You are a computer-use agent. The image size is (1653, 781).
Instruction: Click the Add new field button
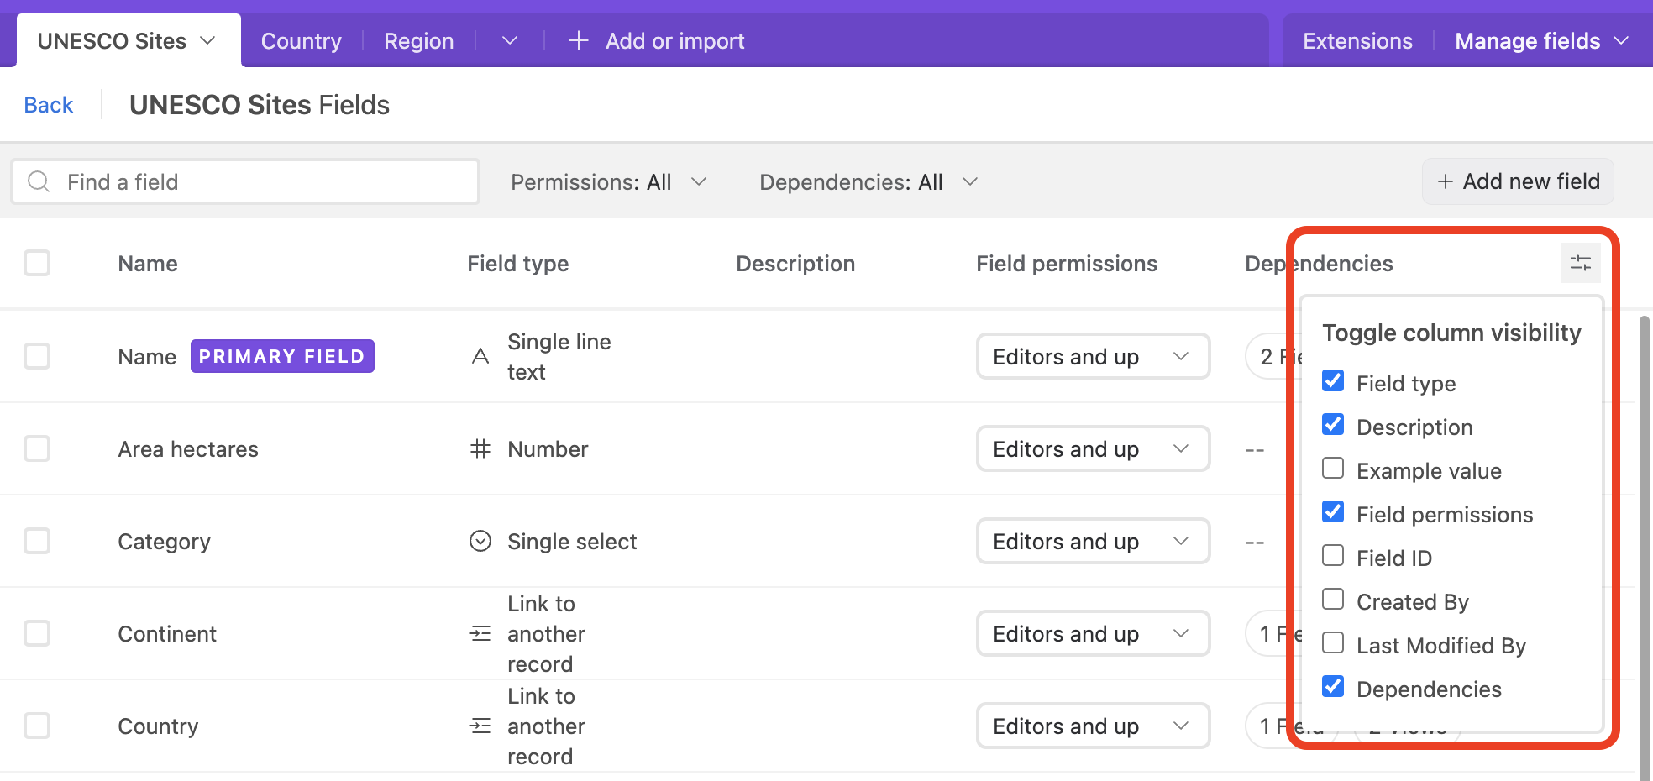coord(1518,181)
